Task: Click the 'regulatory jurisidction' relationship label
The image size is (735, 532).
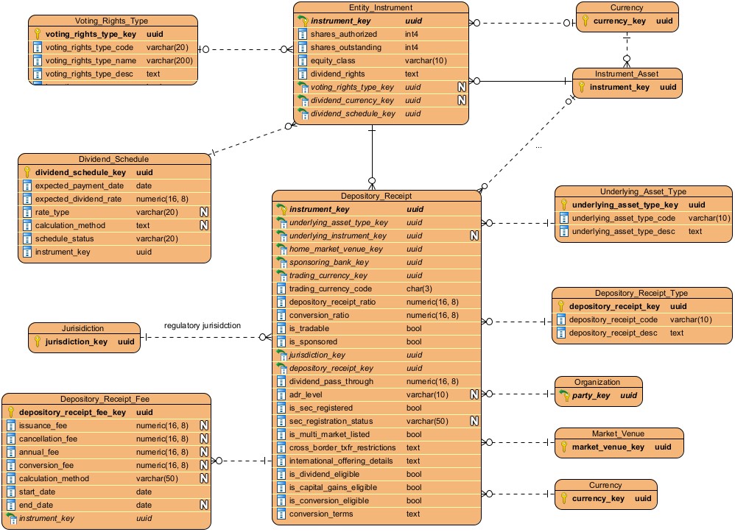Action: pos(202,325)
